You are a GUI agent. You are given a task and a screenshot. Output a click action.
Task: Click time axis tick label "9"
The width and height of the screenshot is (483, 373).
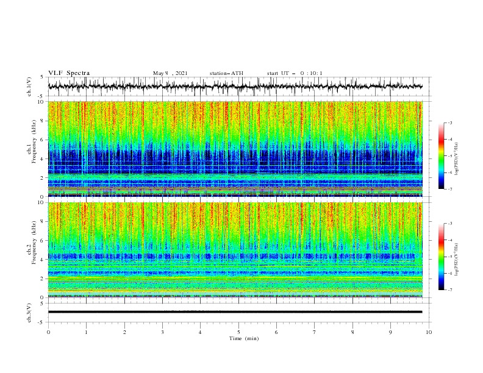click(390, 332)
